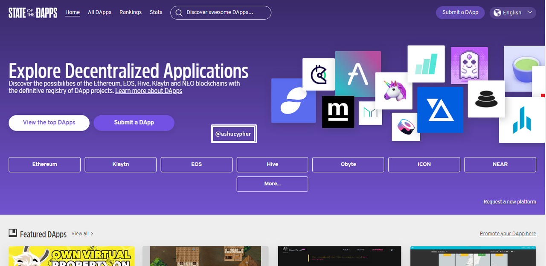Click the hero Submit a DApp button
The width and height of the screenshot is (546, 266).
[134, 123]
